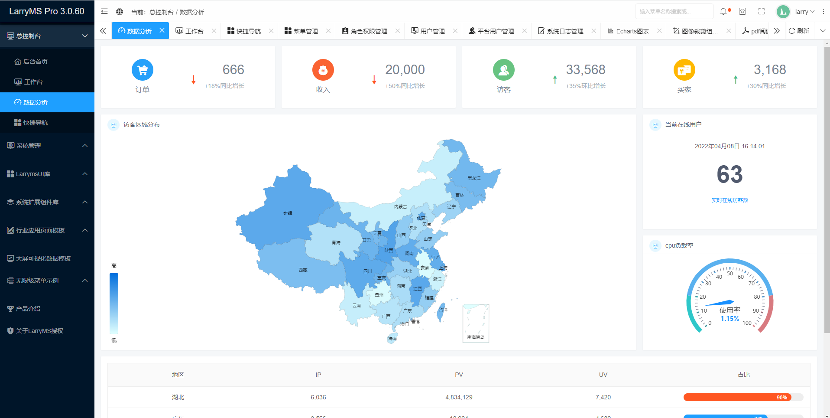Screen dimensions: 830x418
Task: Click 实时在线访客数 link
Action: point(730,200)
